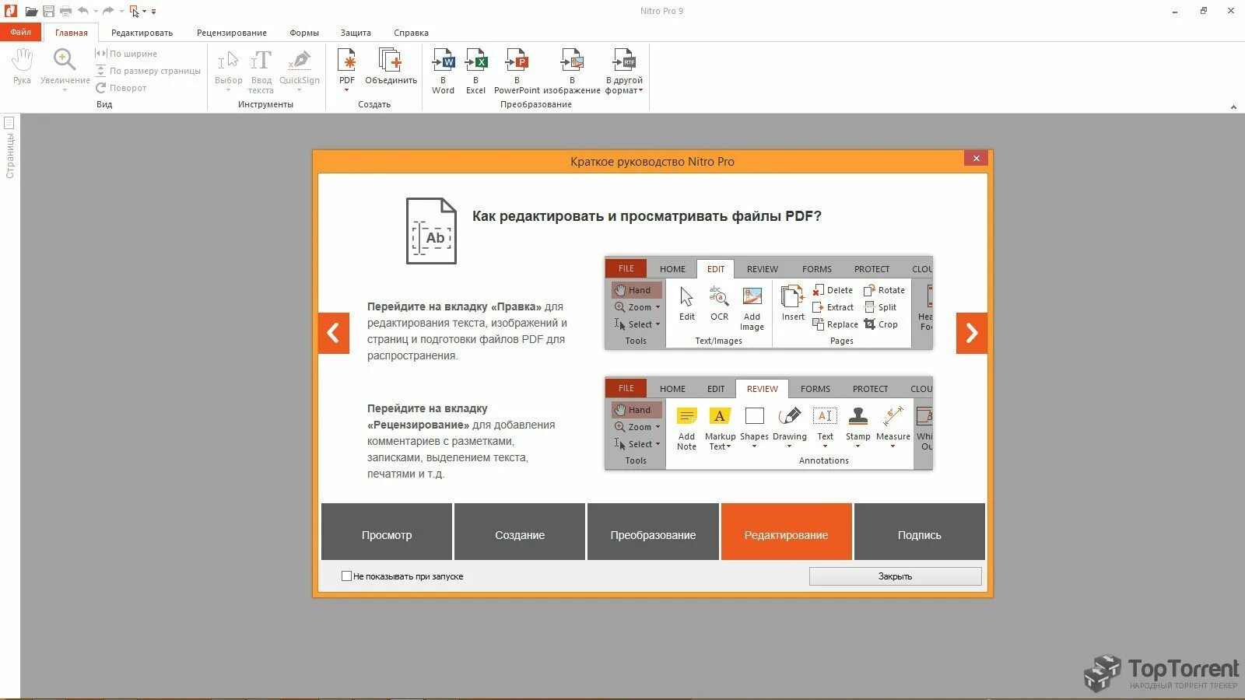Viewport: 1245px width, 700px height.
Task: Activate the Ввод текста type tool
Action: [x=261, y=72]
